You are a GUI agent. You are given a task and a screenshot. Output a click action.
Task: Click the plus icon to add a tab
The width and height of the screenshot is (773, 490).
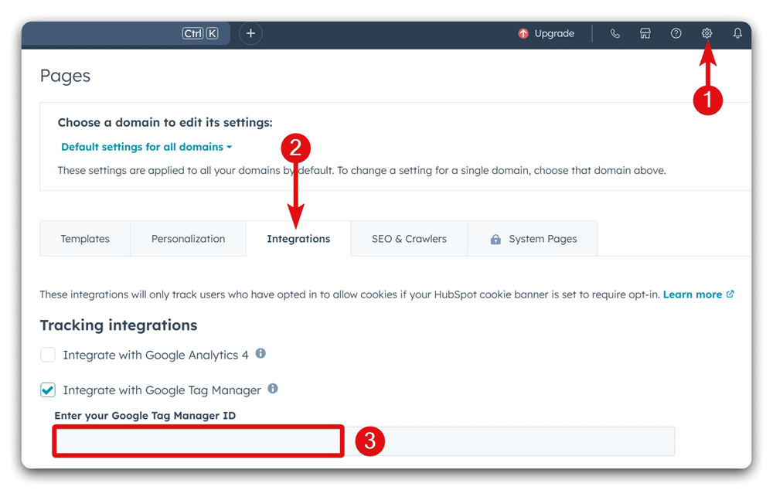pyautogui.click(x=250, y=33)
